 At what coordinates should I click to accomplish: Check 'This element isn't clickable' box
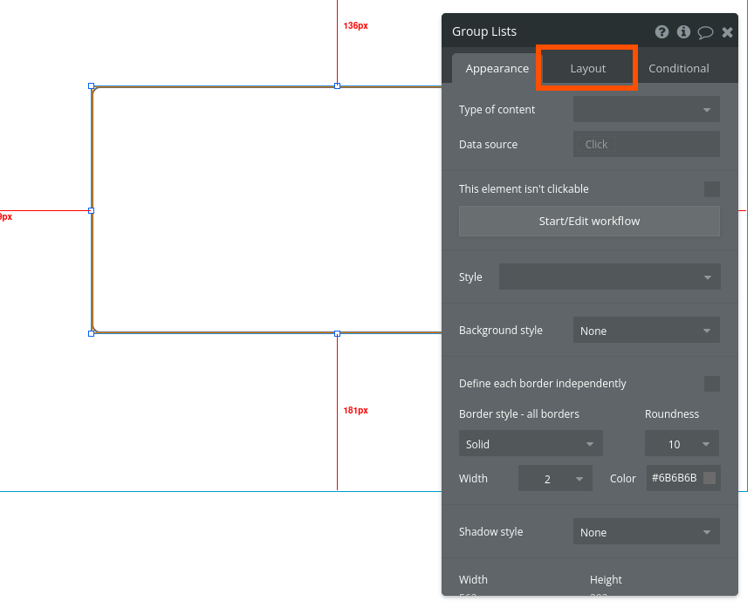pos(712,189)
